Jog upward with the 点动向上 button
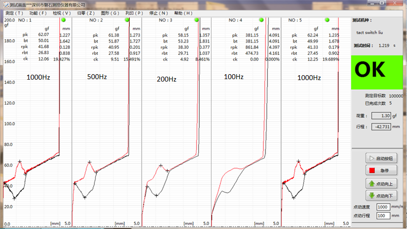407x229 pixels. (379, 184)
